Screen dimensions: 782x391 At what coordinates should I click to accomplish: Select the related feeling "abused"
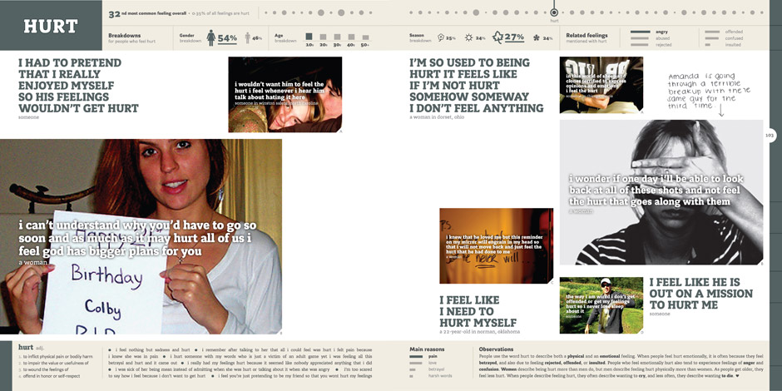[663, 38]
